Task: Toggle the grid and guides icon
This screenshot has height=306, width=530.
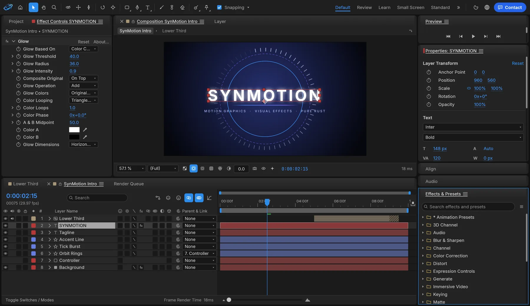Action: click(x=211, y=168)
